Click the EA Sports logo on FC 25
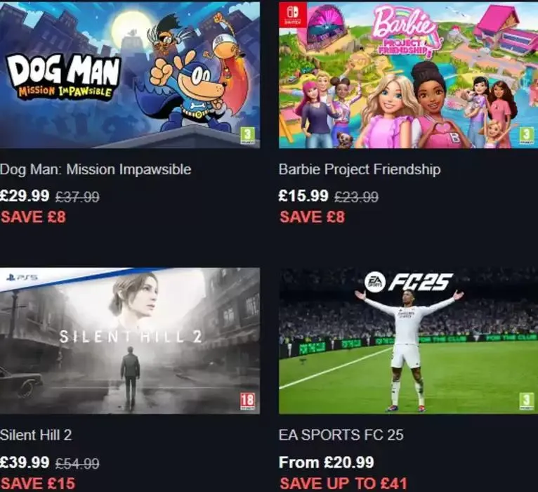Image resolution: width=538 pixels, height=492 pixels. [x=374, y=283]
